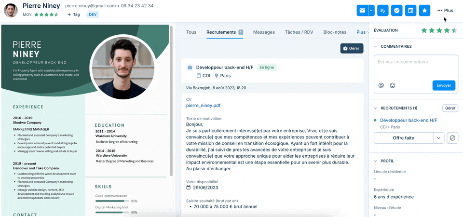
Task: Open the Messages tab
Action: 264,32
